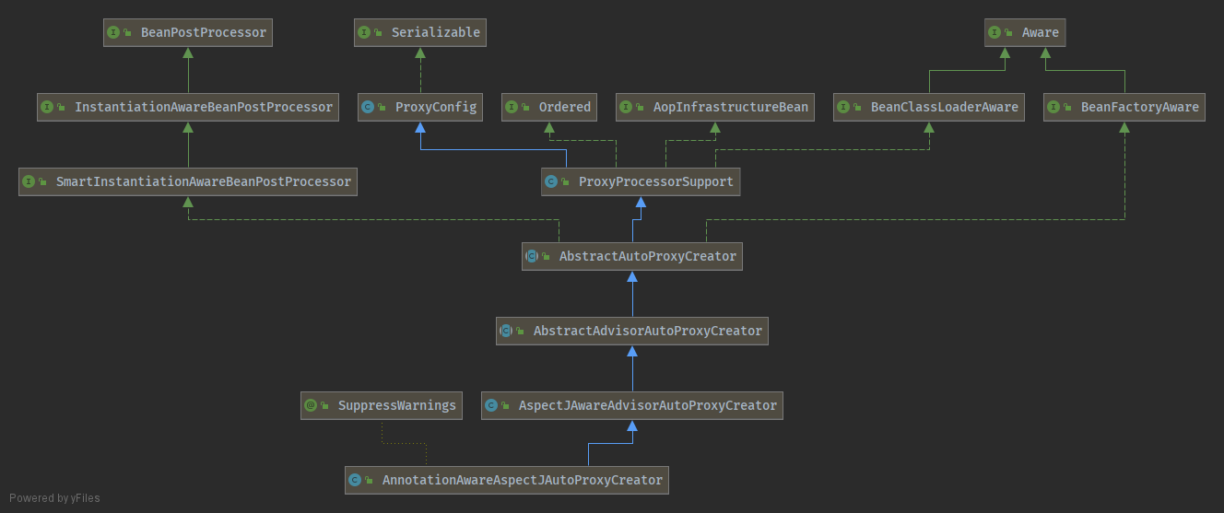Screen dimensions: 1224x513
Task: Click interface icon of Ordered
Action: pyautogui.click(x=512, y=107)
